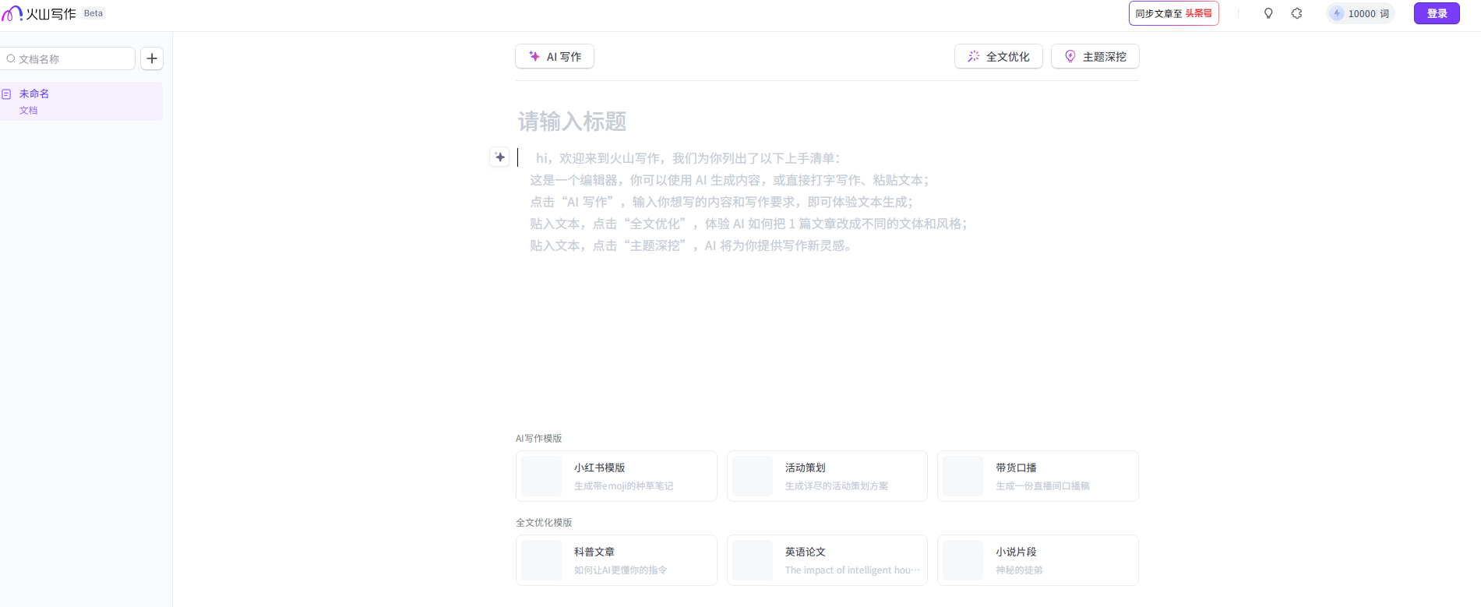Pick the 英语论文 optimization template
This screenshot has width=1481, height=607.
827,560
